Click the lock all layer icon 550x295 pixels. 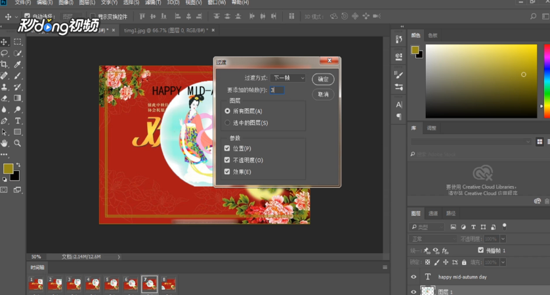(x=464, y=262)
